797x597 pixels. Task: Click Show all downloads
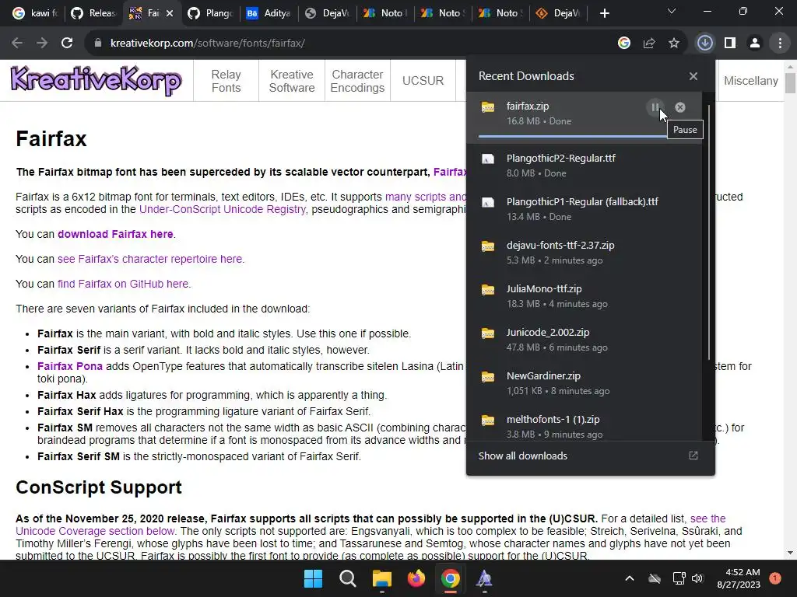click(x=522, y=456)
